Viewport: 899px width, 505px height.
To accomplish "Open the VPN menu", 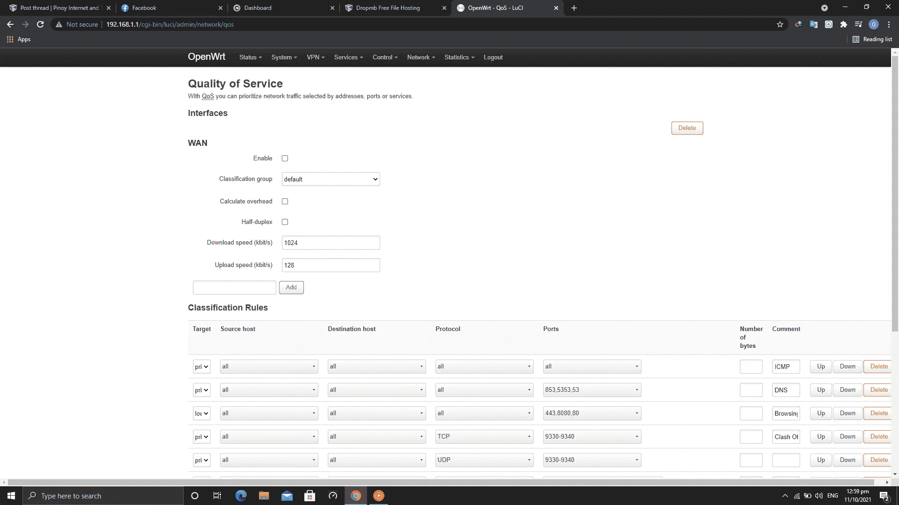I will click(316, 57).
